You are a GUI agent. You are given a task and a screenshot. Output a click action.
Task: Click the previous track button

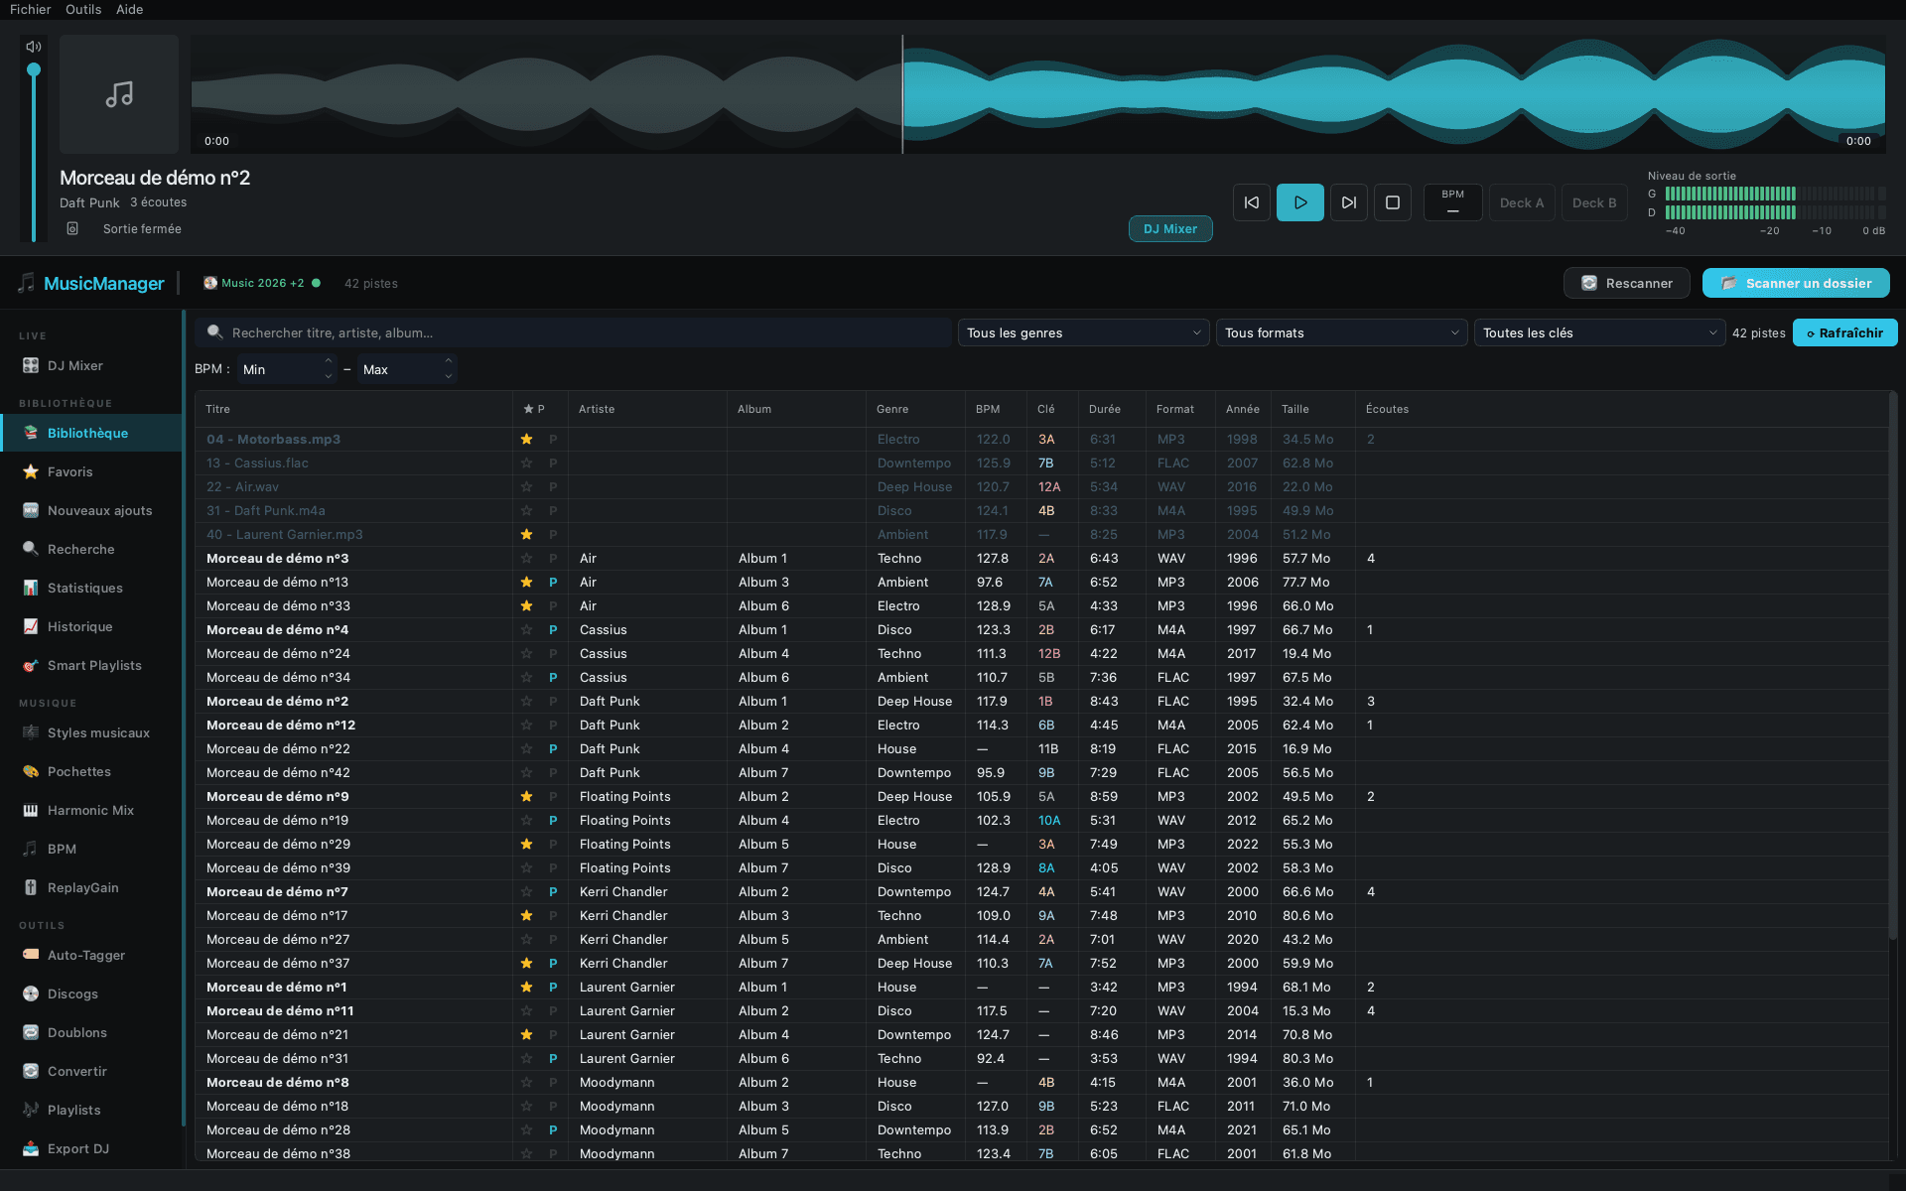pos(1251,202)
